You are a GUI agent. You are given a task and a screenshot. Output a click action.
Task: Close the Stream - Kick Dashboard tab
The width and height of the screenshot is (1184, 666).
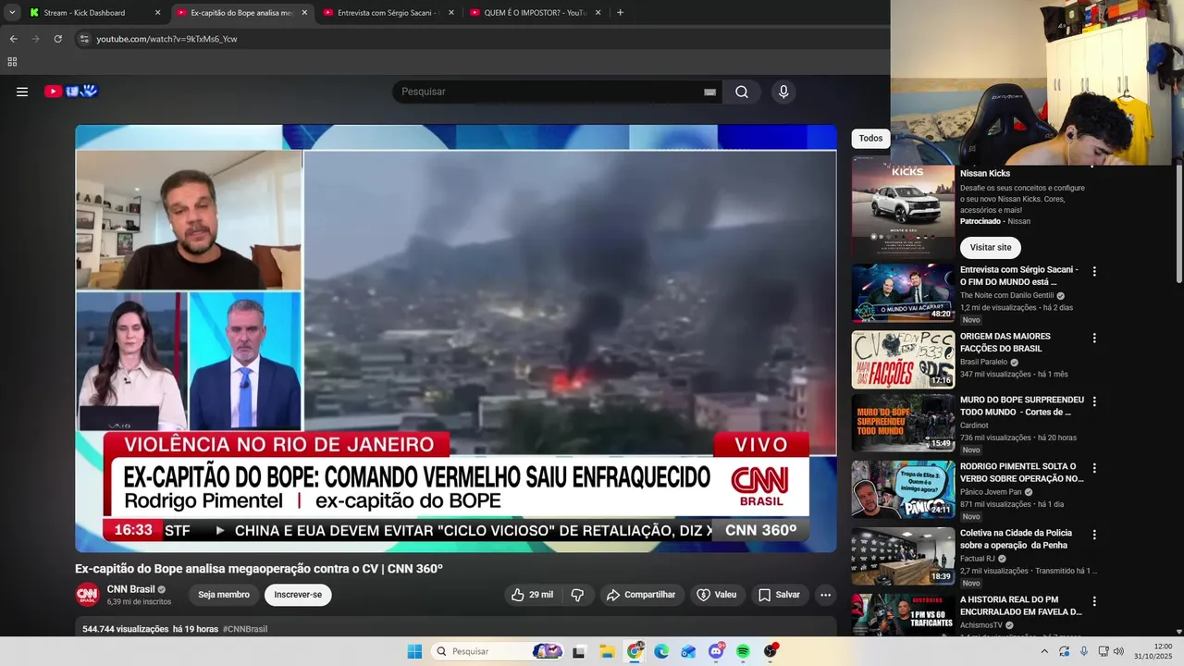point(157,13)
